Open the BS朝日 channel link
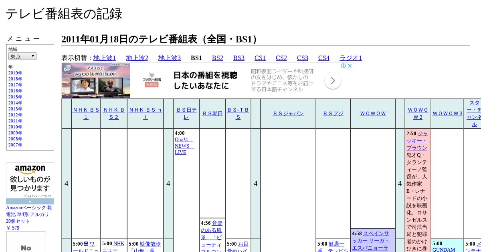 point(212,114)
